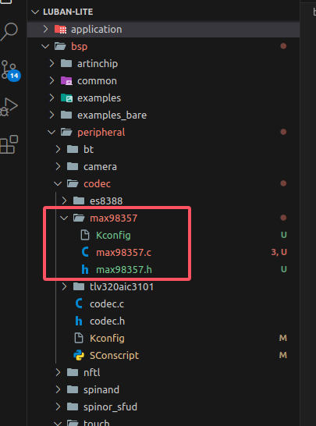Click the Python icon next to SConscript

(79, 355)
